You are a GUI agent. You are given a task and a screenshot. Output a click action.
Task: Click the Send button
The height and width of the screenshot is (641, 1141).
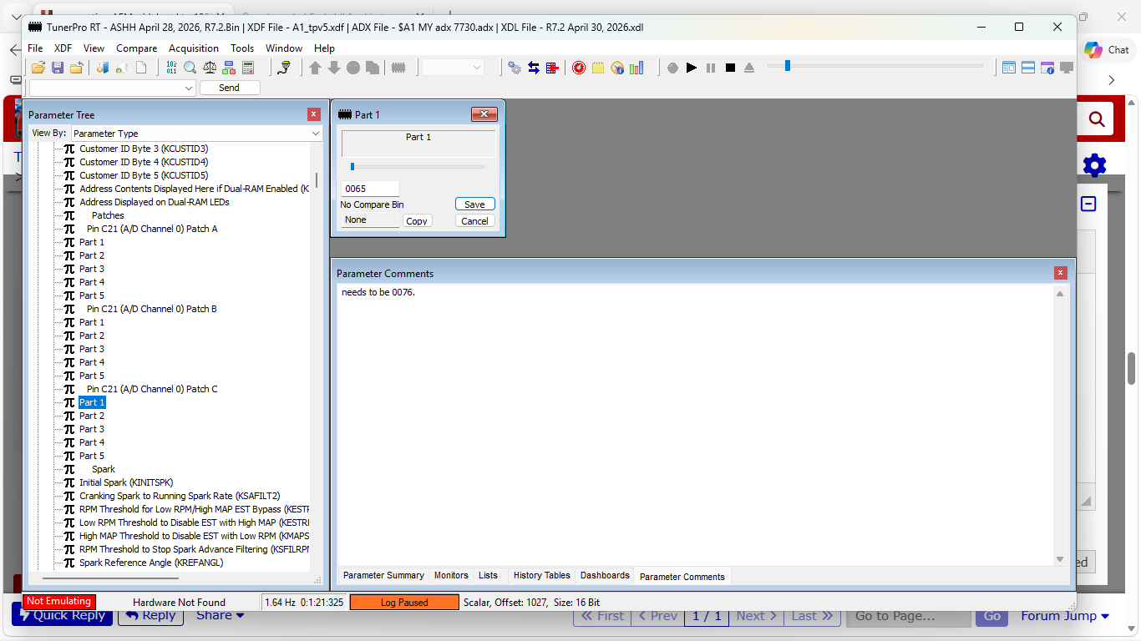pos(229,88)
